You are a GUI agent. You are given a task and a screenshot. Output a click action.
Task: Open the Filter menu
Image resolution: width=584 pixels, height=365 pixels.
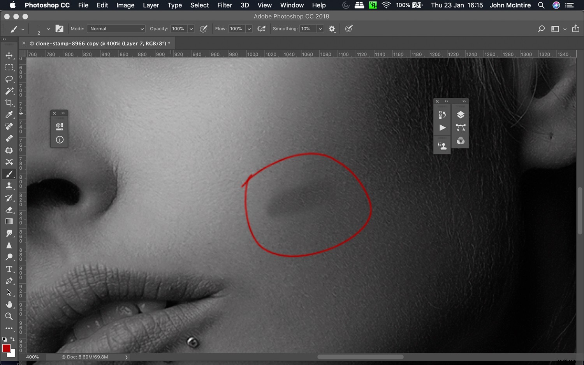225,5
